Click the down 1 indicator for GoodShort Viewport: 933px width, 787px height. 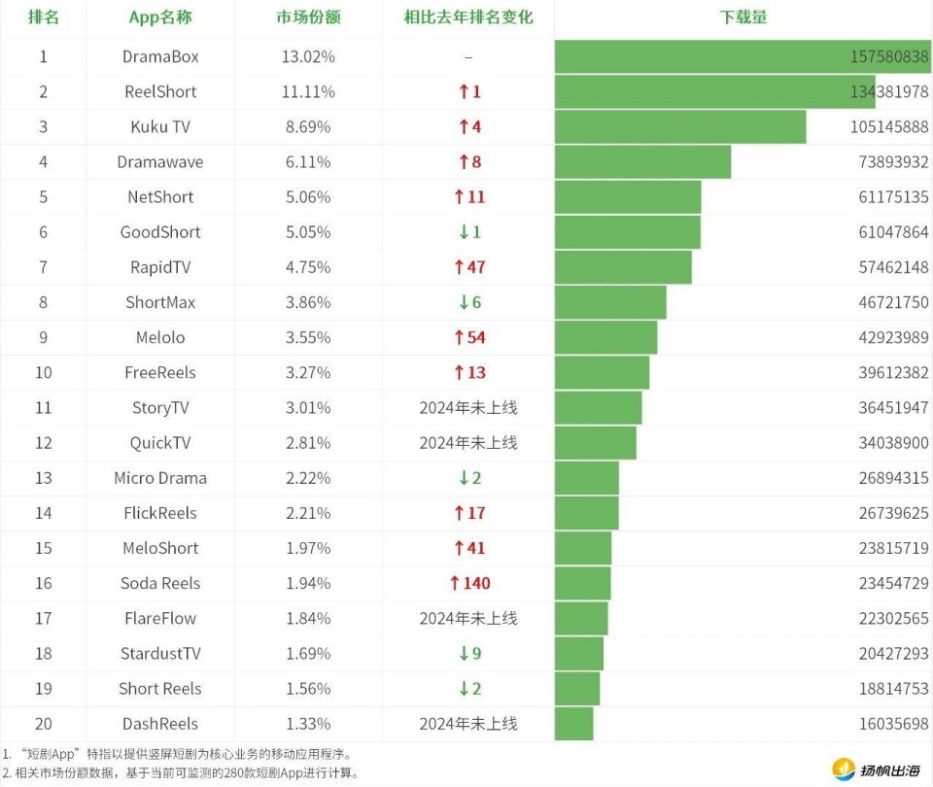pos(469,232)
